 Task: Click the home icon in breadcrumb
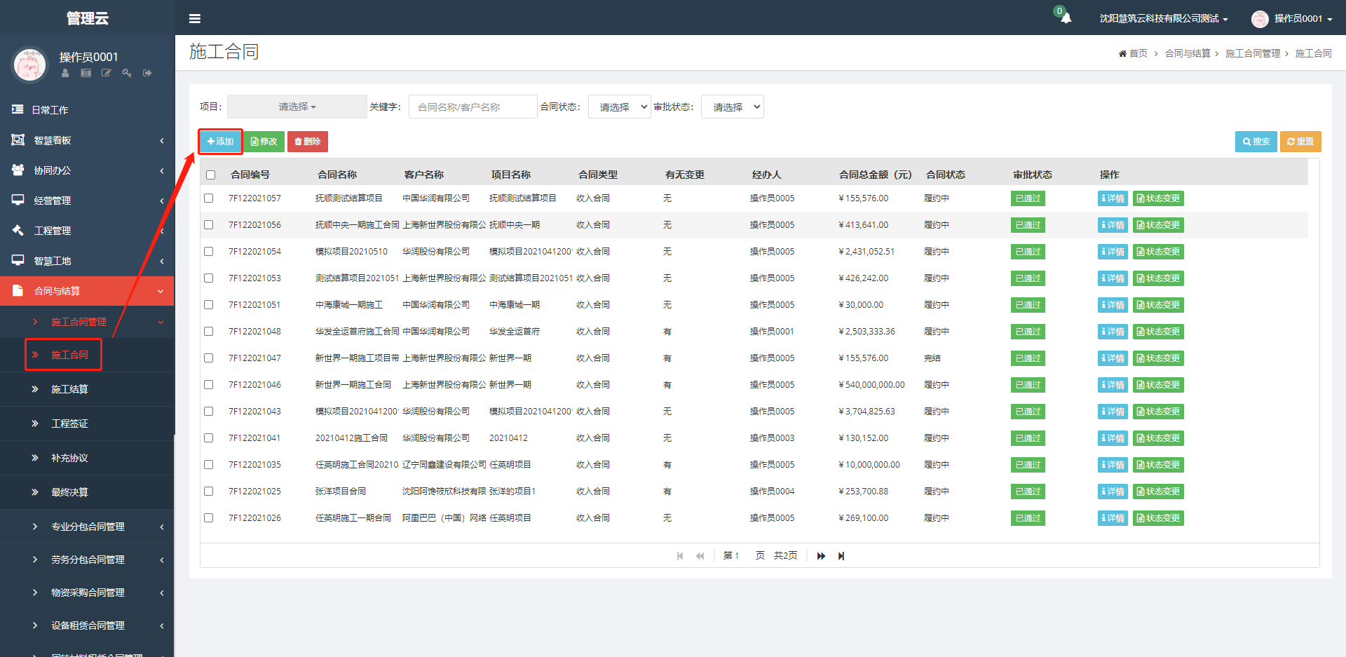click(x=1122, y=54)
